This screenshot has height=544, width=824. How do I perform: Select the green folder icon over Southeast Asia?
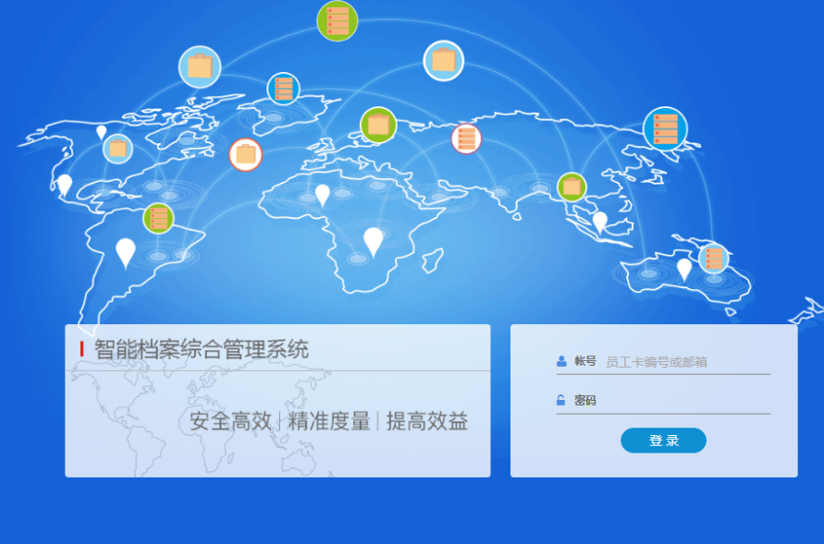pos(572,187)
